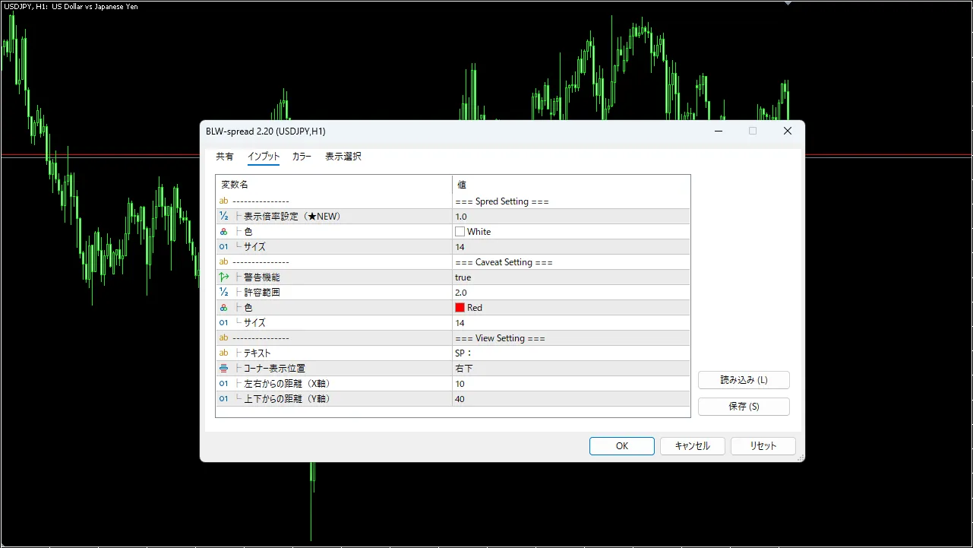Open the 表示選択 tab

point(343,157)
